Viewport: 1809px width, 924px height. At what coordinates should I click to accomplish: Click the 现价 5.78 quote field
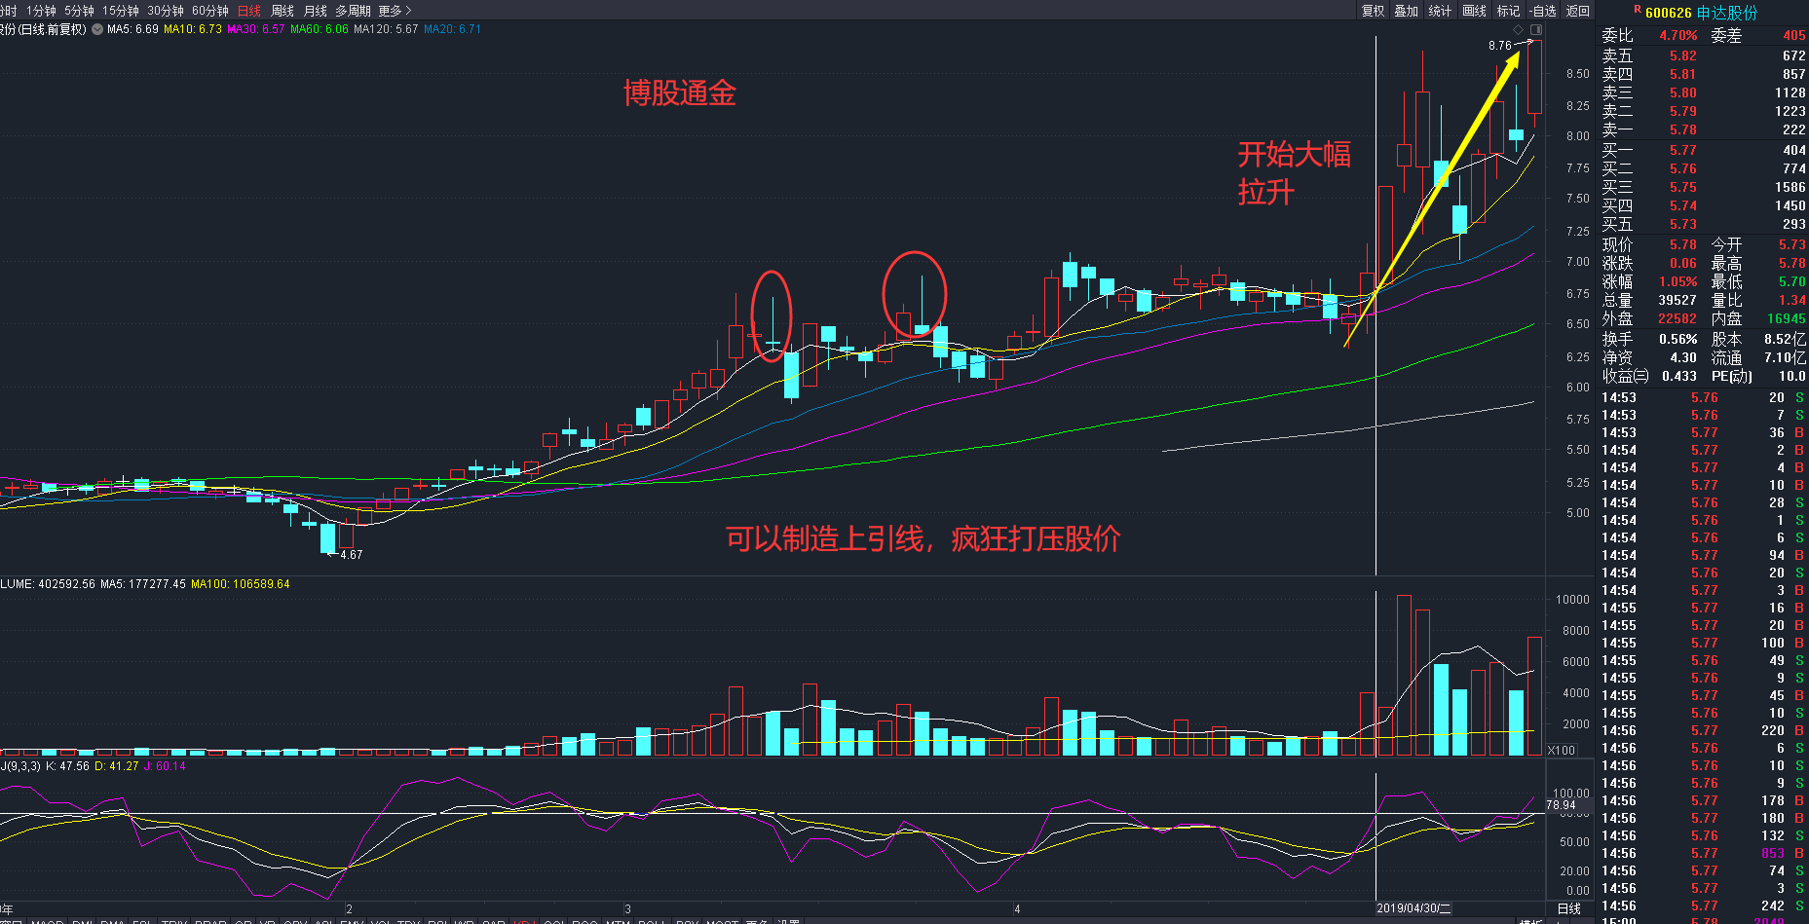[x=1650, y=244]
